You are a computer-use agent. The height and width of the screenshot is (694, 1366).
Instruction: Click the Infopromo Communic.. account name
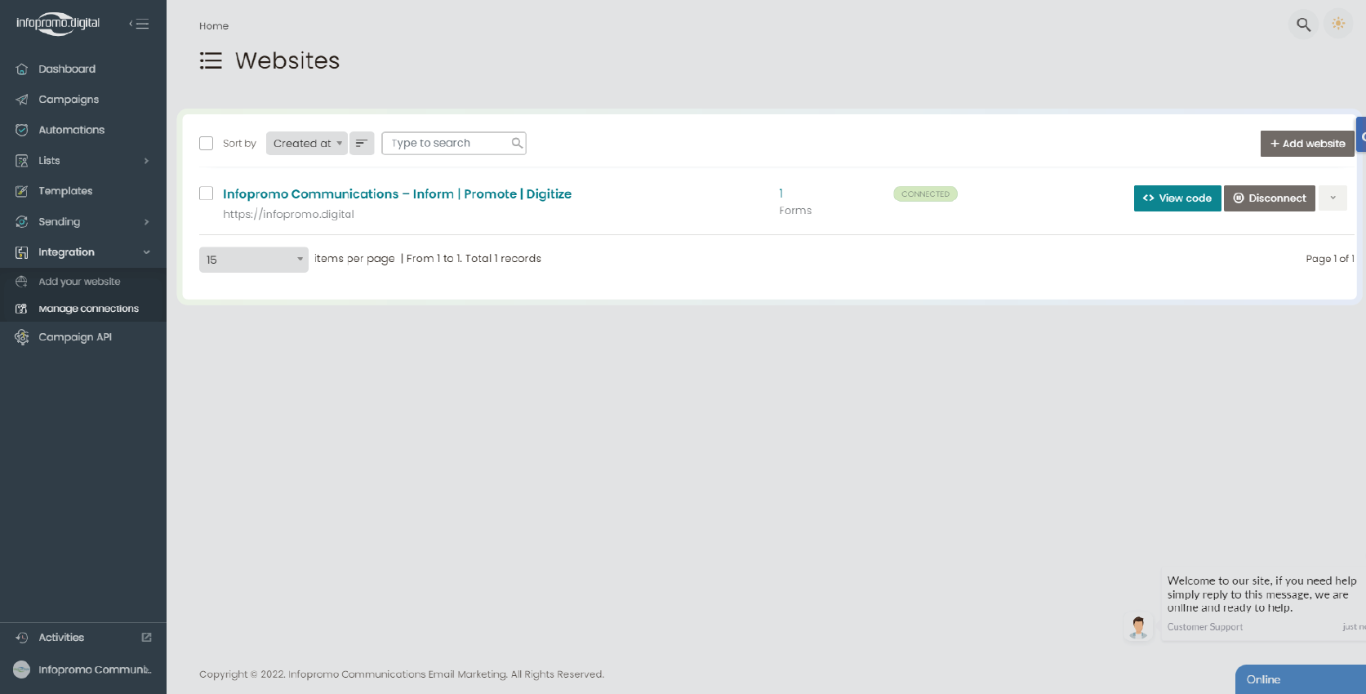point(95,670)
